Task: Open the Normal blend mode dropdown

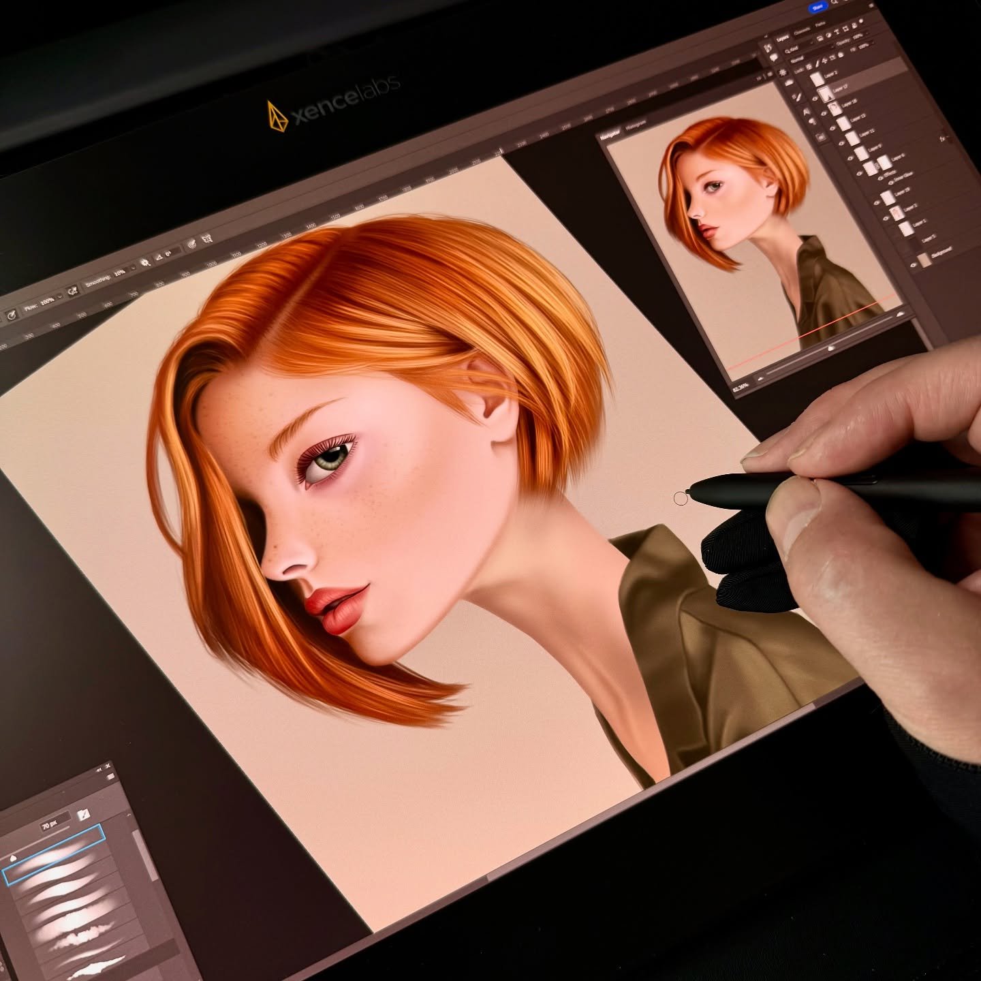Action: 798,59
